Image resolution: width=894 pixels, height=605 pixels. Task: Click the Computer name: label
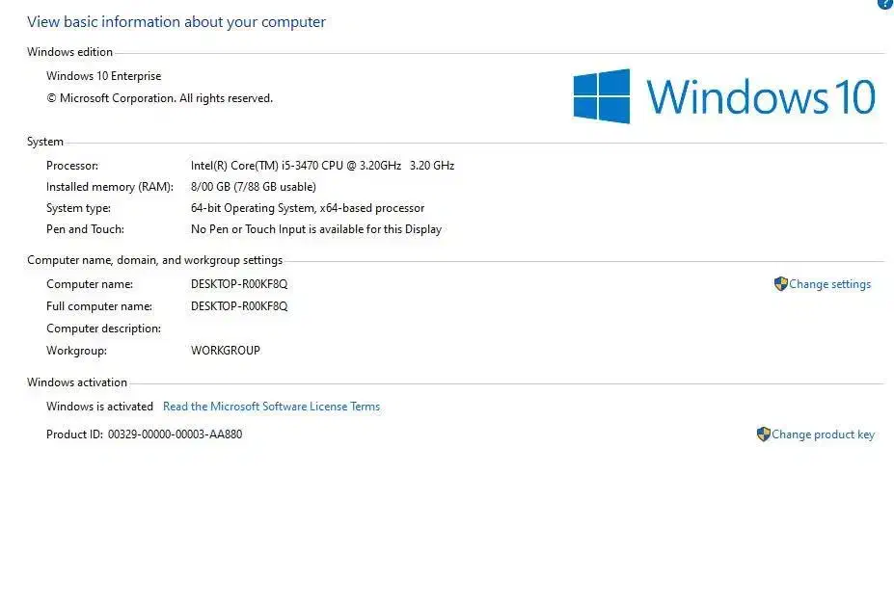[x=90, y=284]
